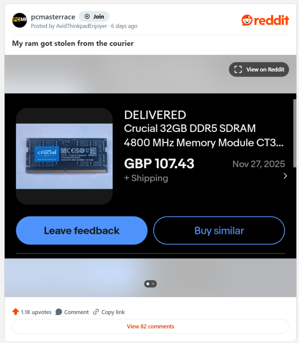Click the Reddit logo
The height and width of the screenshot is (343, 299).
pyautogui.click(x=265, y=20)
